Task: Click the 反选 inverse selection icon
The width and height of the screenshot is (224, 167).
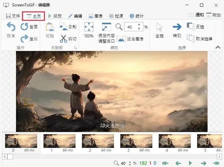Action: pos(191,26)
